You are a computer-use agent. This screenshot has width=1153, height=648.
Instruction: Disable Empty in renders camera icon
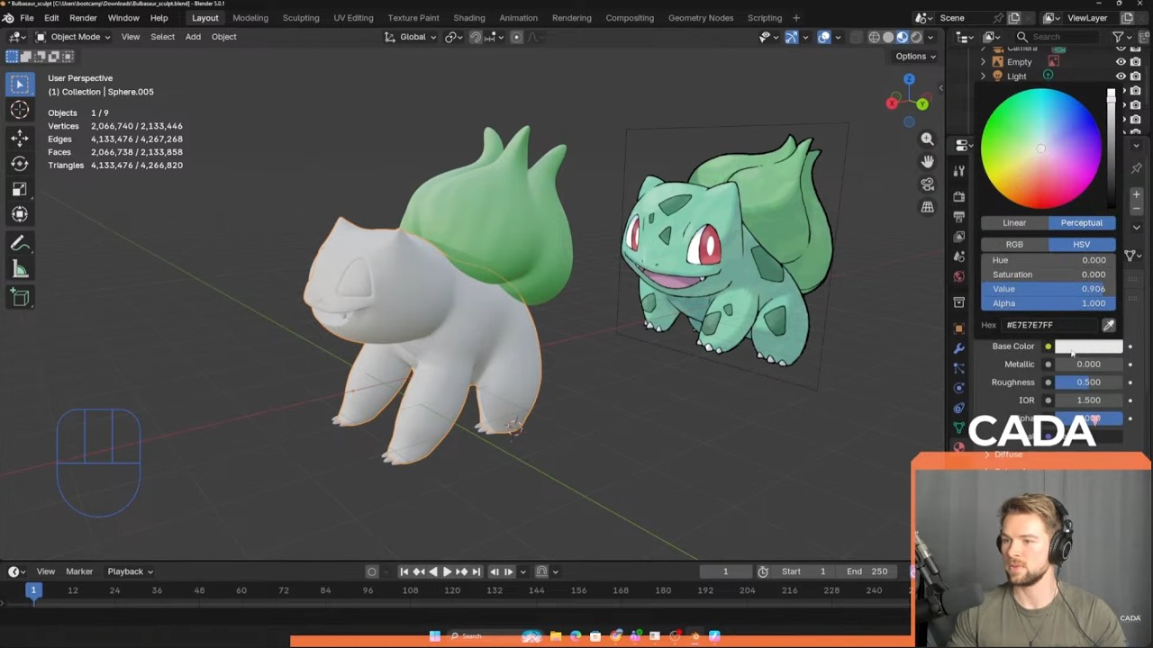[1135, 62]
